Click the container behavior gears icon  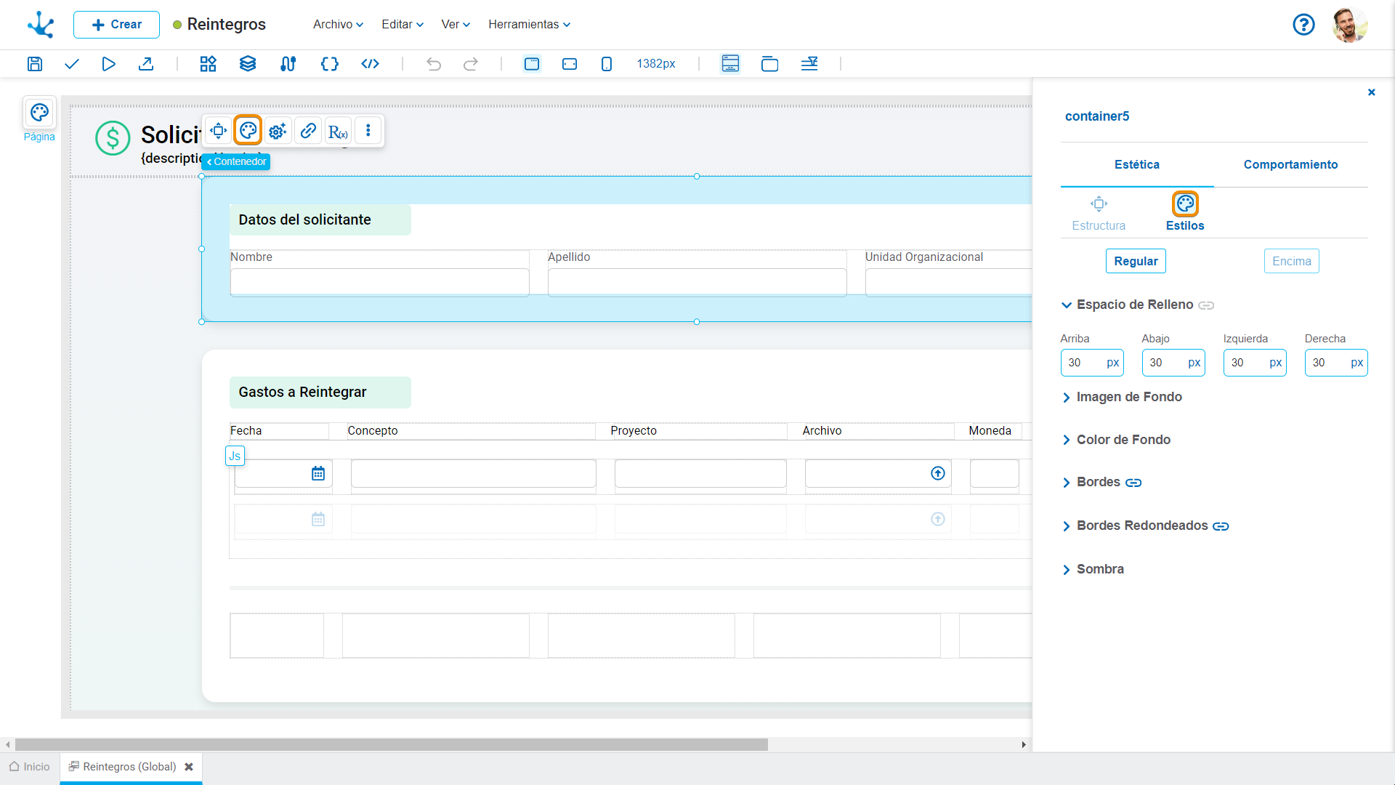(278, 131)
